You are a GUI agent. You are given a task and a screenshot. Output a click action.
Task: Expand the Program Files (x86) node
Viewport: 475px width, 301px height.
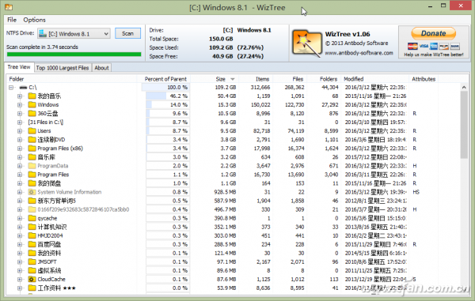20,149
